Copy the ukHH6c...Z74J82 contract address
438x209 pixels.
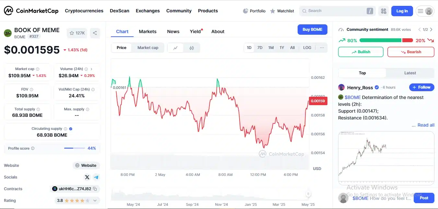pos(95,189)
